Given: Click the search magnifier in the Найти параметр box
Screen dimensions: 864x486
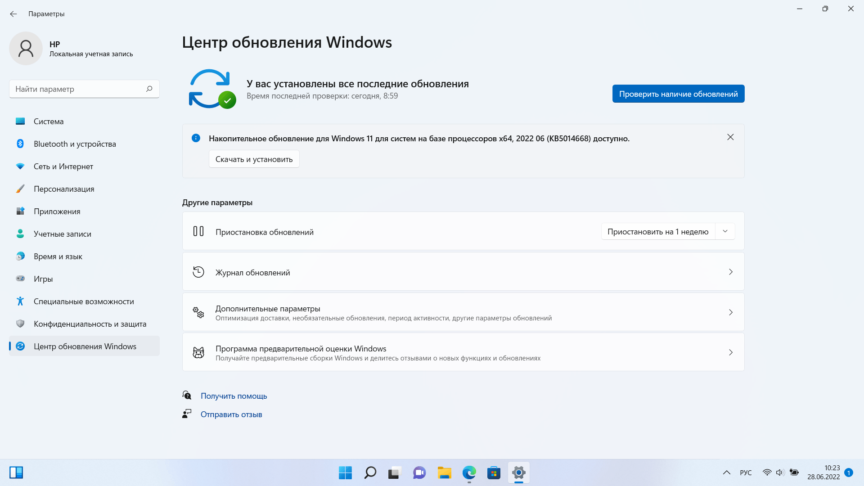Looking at the screenshot, I should (149, 89).
